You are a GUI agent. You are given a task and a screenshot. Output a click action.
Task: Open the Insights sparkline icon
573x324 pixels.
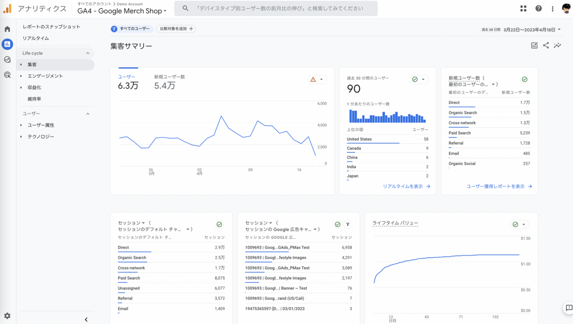tap(557, 45)
